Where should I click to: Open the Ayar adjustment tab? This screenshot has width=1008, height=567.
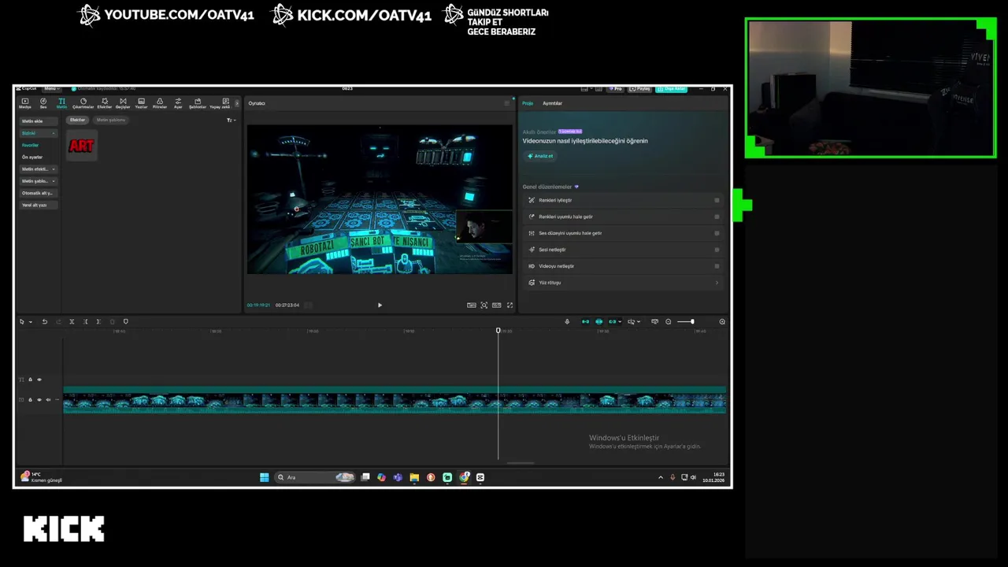(178, 103)
